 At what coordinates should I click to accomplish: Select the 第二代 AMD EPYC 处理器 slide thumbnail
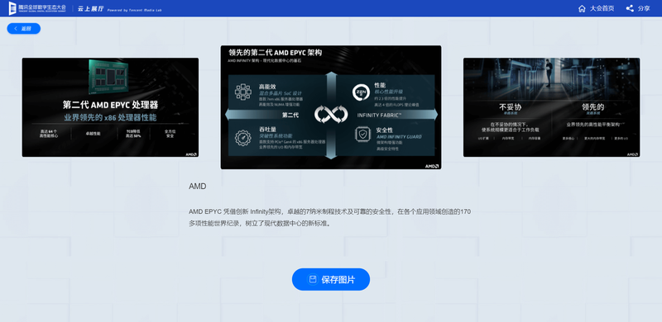(x=110, y=107)
